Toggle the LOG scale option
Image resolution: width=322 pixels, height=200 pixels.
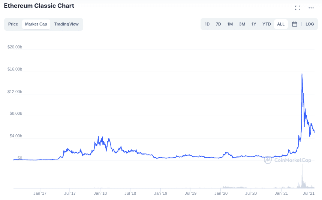pyautogui.click(x=310, y=24)
